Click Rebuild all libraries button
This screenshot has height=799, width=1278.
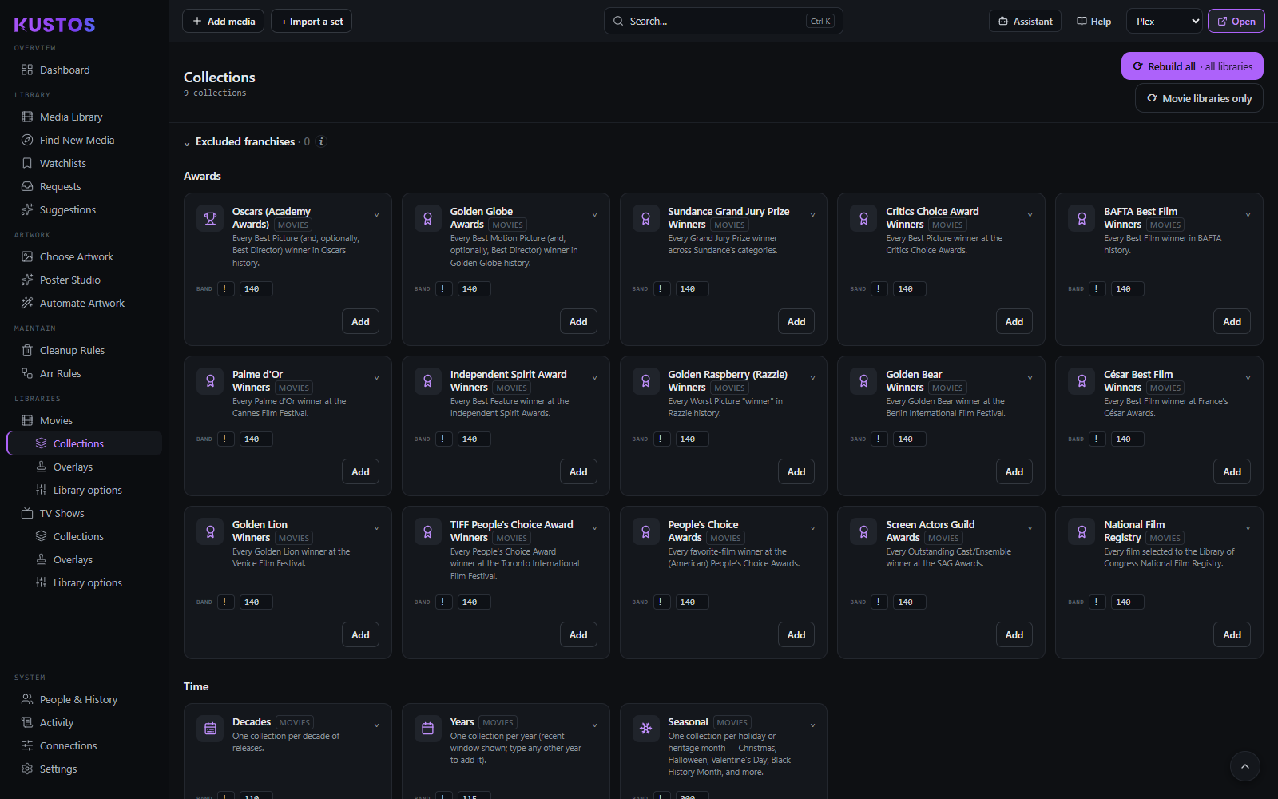click(1193, 66)
